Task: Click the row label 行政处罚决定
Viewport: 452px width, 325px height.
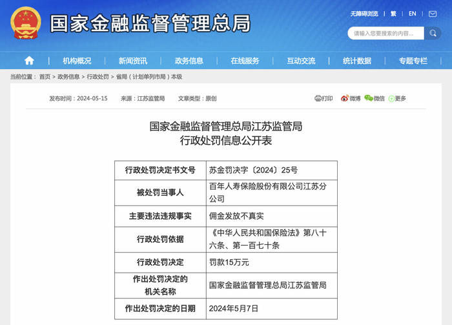Action: [x=160, y=263]
